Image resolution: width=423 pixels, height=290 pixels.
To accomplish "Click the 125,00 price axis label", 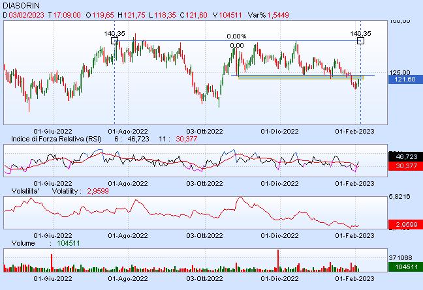I will point(399,72).
